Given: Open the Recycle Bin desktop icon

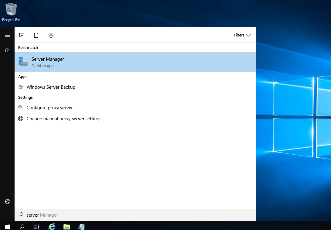Looking at the screenshot, I should [11, 12].
